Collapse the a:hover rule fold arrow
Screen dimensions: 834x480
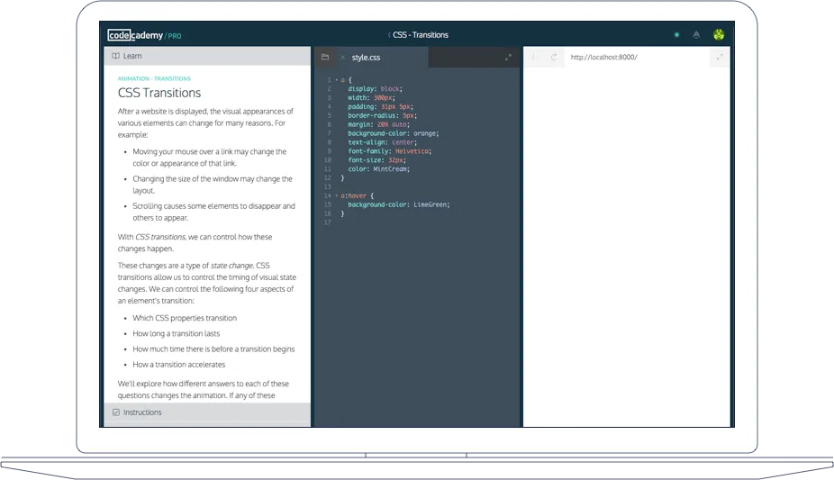[336, 195]
